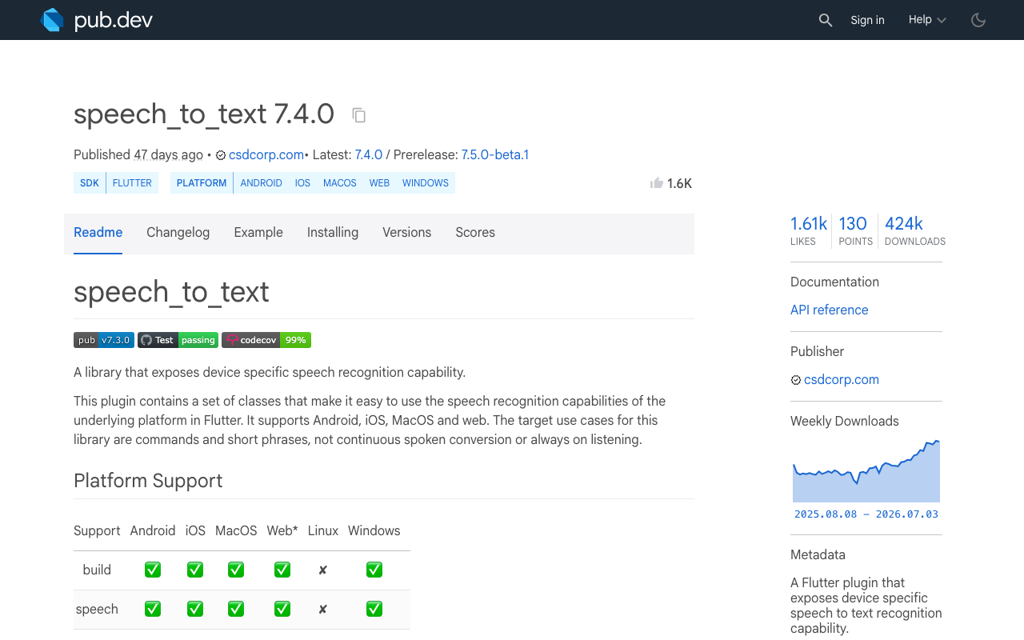Click csdcorp.com in Publisher sidebar

click(x=842, y=380)
